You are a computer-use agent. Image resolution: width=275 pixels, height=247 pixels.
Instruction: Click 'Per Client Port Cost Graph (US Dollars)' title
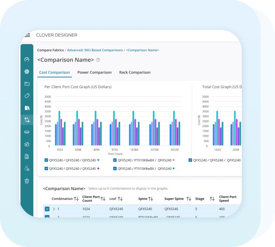point(78,87)
